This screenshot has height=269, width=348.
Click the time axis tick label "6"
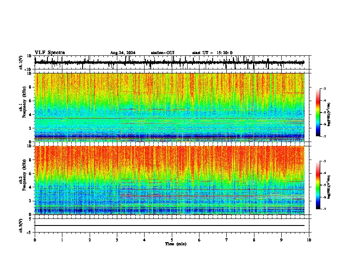click(199, 240)
